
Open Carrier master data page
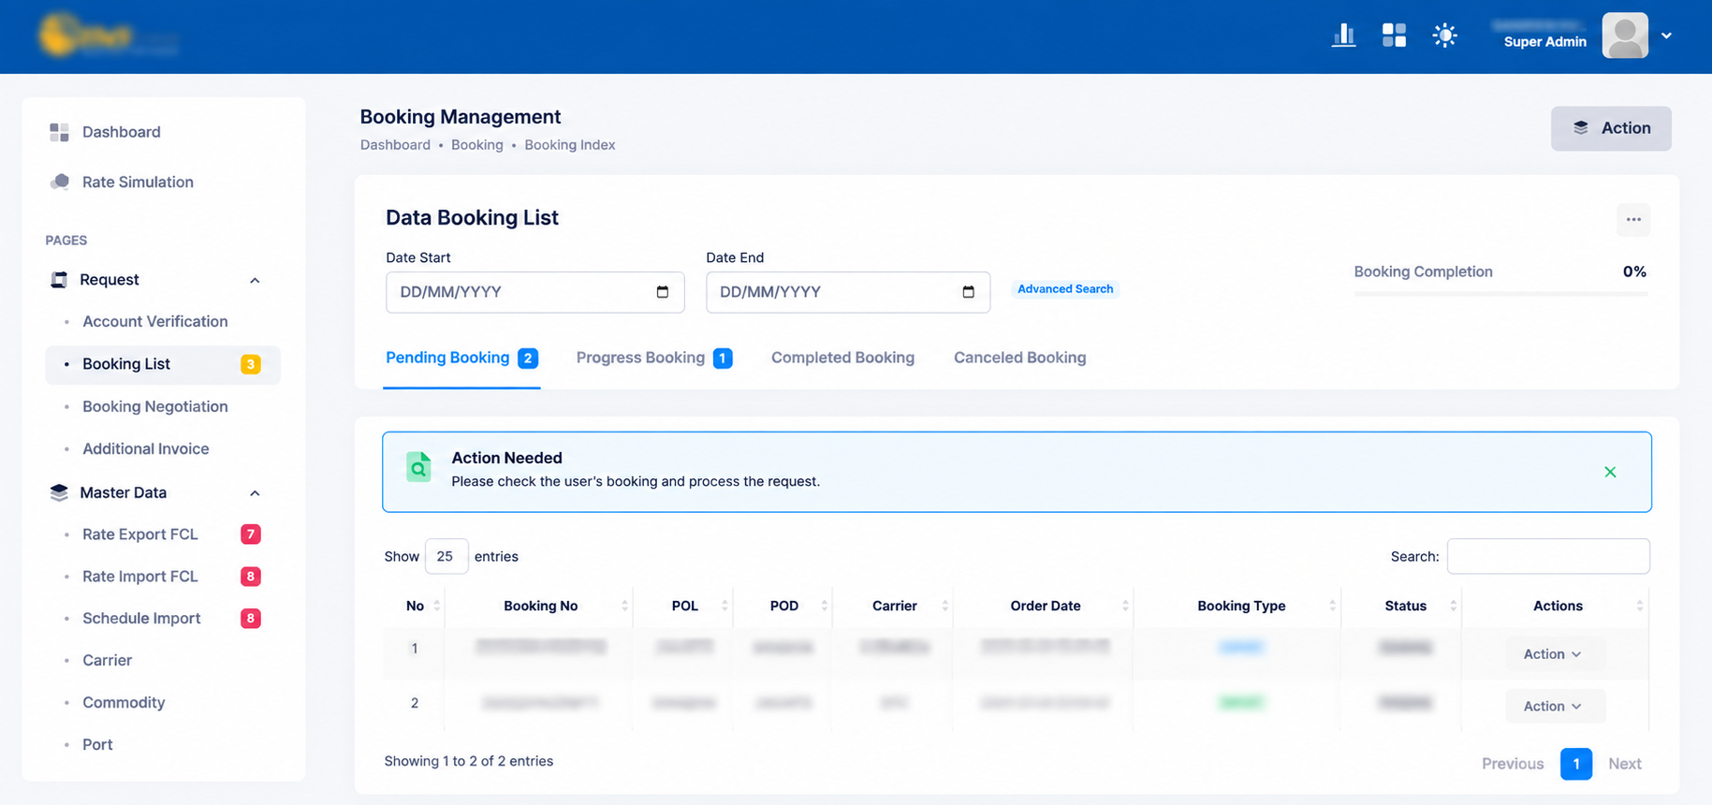(107, 660)
